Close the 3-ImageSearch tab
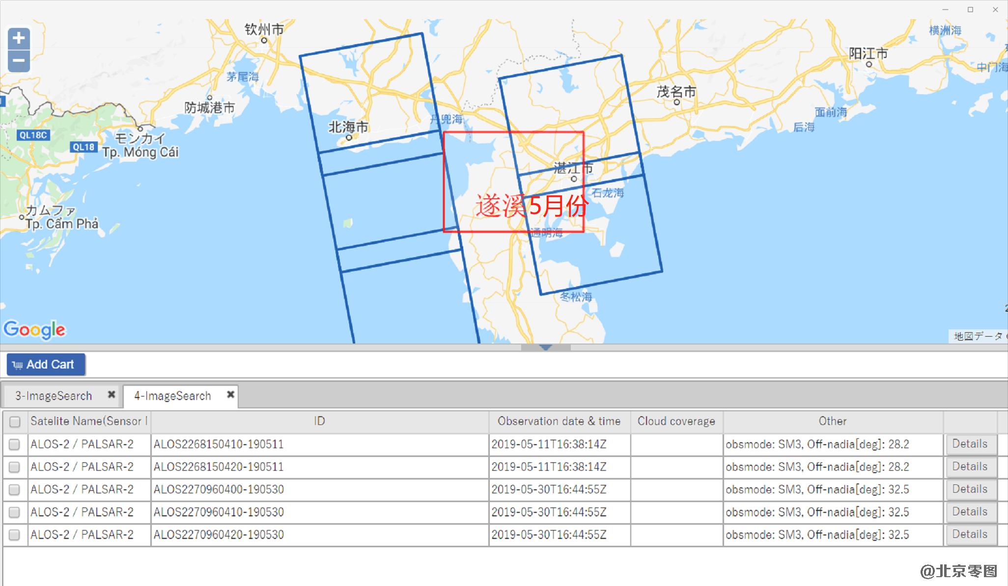This screenshot has height=586, width=1008. [x=112, y=395]
